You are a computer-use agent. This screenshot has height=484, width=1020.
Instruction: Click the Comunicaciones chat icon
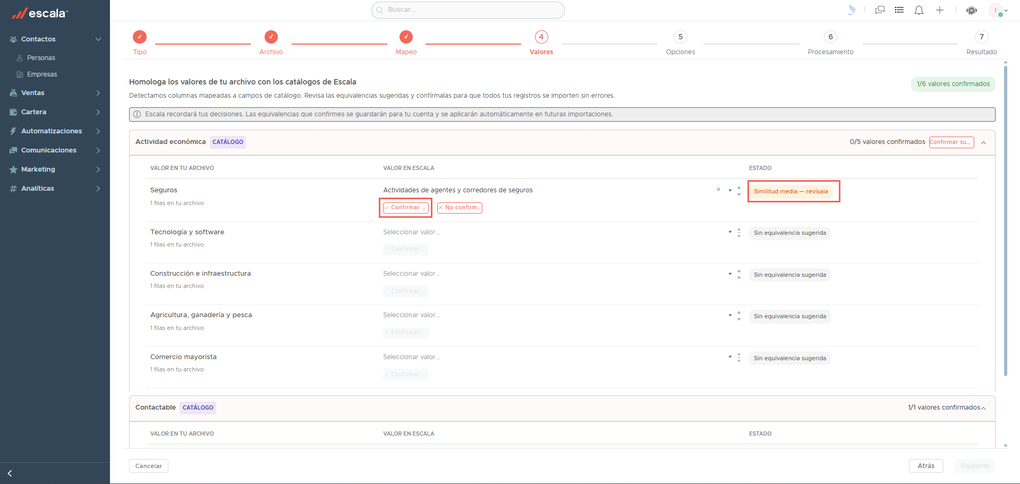click(13, 150)
